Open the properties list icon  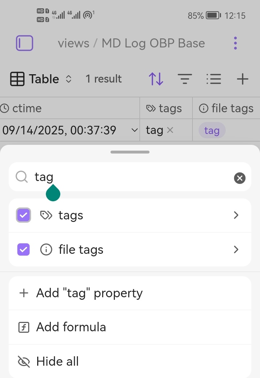[x=213, y=79]
